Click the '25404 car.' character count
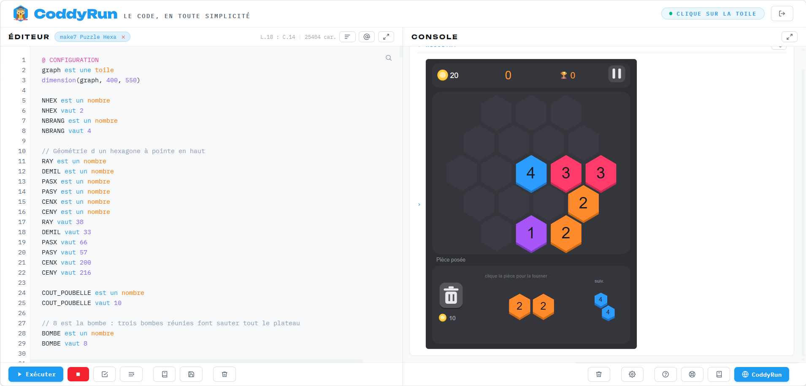The image size is (806, 386). [x=320, y=37]
